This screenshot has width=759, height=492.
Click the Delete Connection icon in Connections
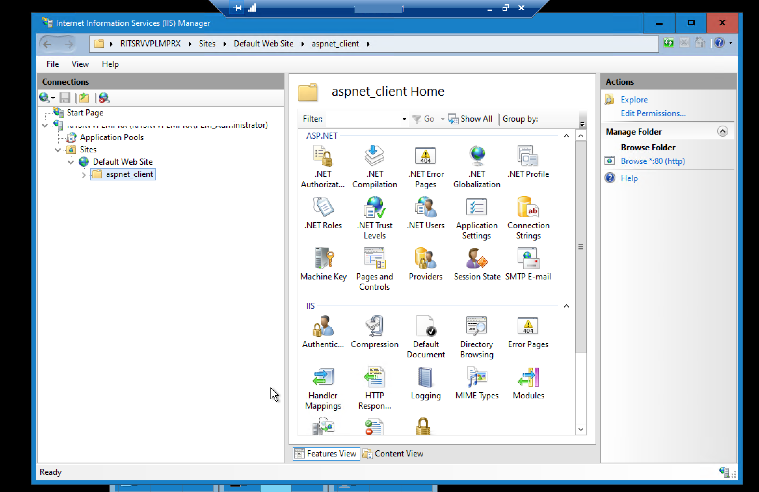104,98
